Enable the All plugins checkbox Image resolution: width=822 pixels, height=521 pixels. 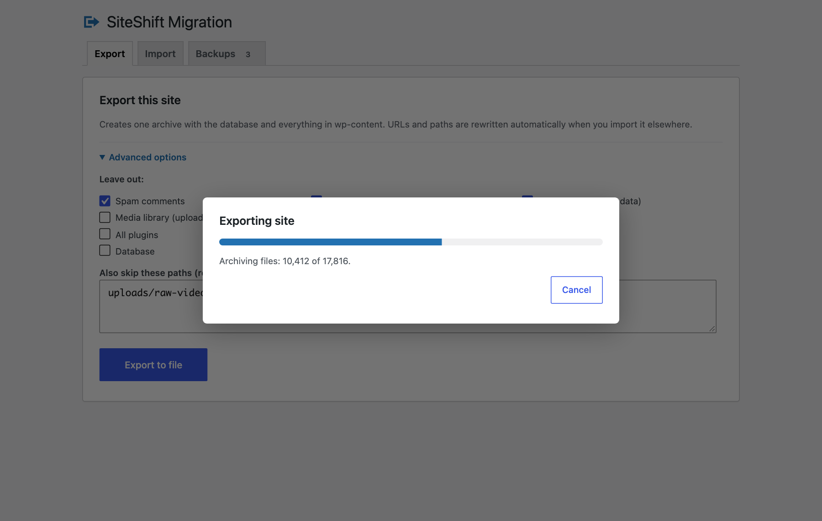105,234
